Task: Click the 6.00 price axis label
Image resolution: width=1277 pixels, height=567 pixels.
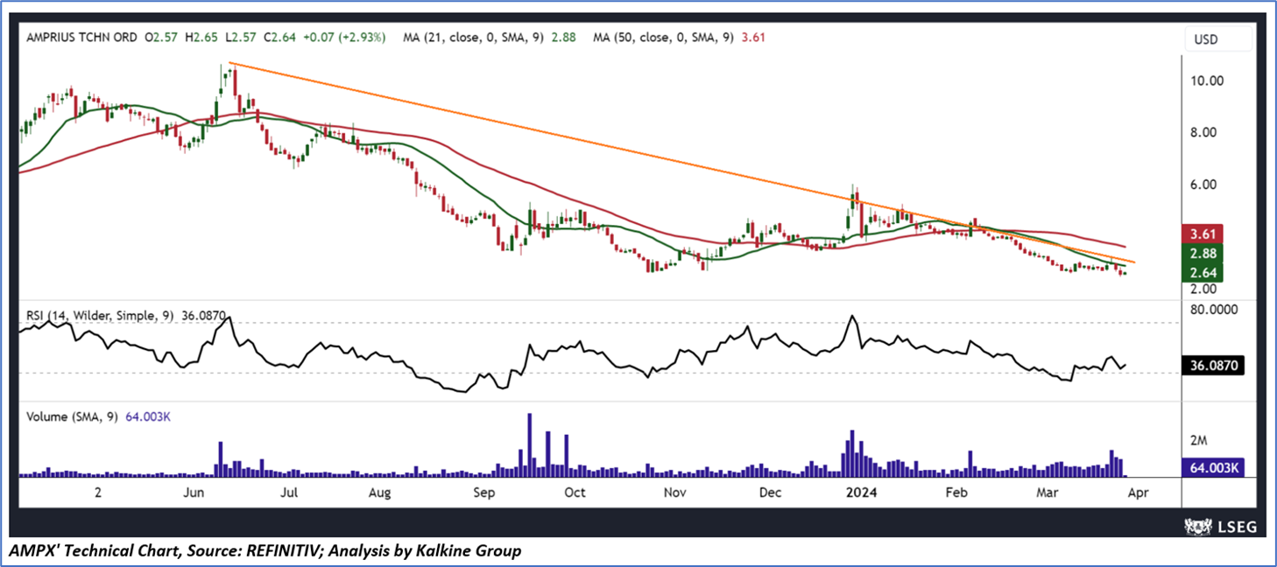Action: coord(1203,185)
